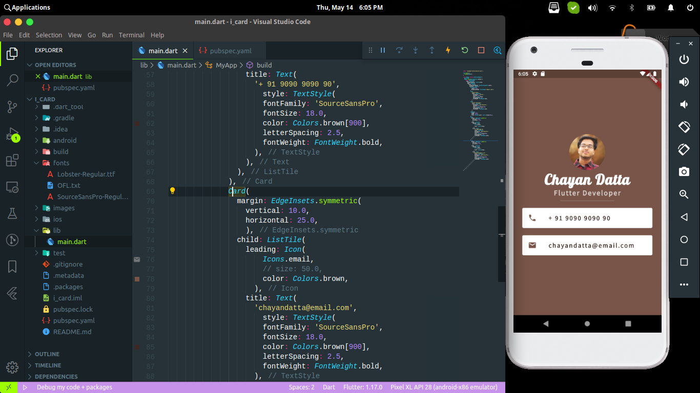Image resolution: width=700 pixels, height=393 pixels.
Task: Rotate the emulator right
Action: [684, 149]
